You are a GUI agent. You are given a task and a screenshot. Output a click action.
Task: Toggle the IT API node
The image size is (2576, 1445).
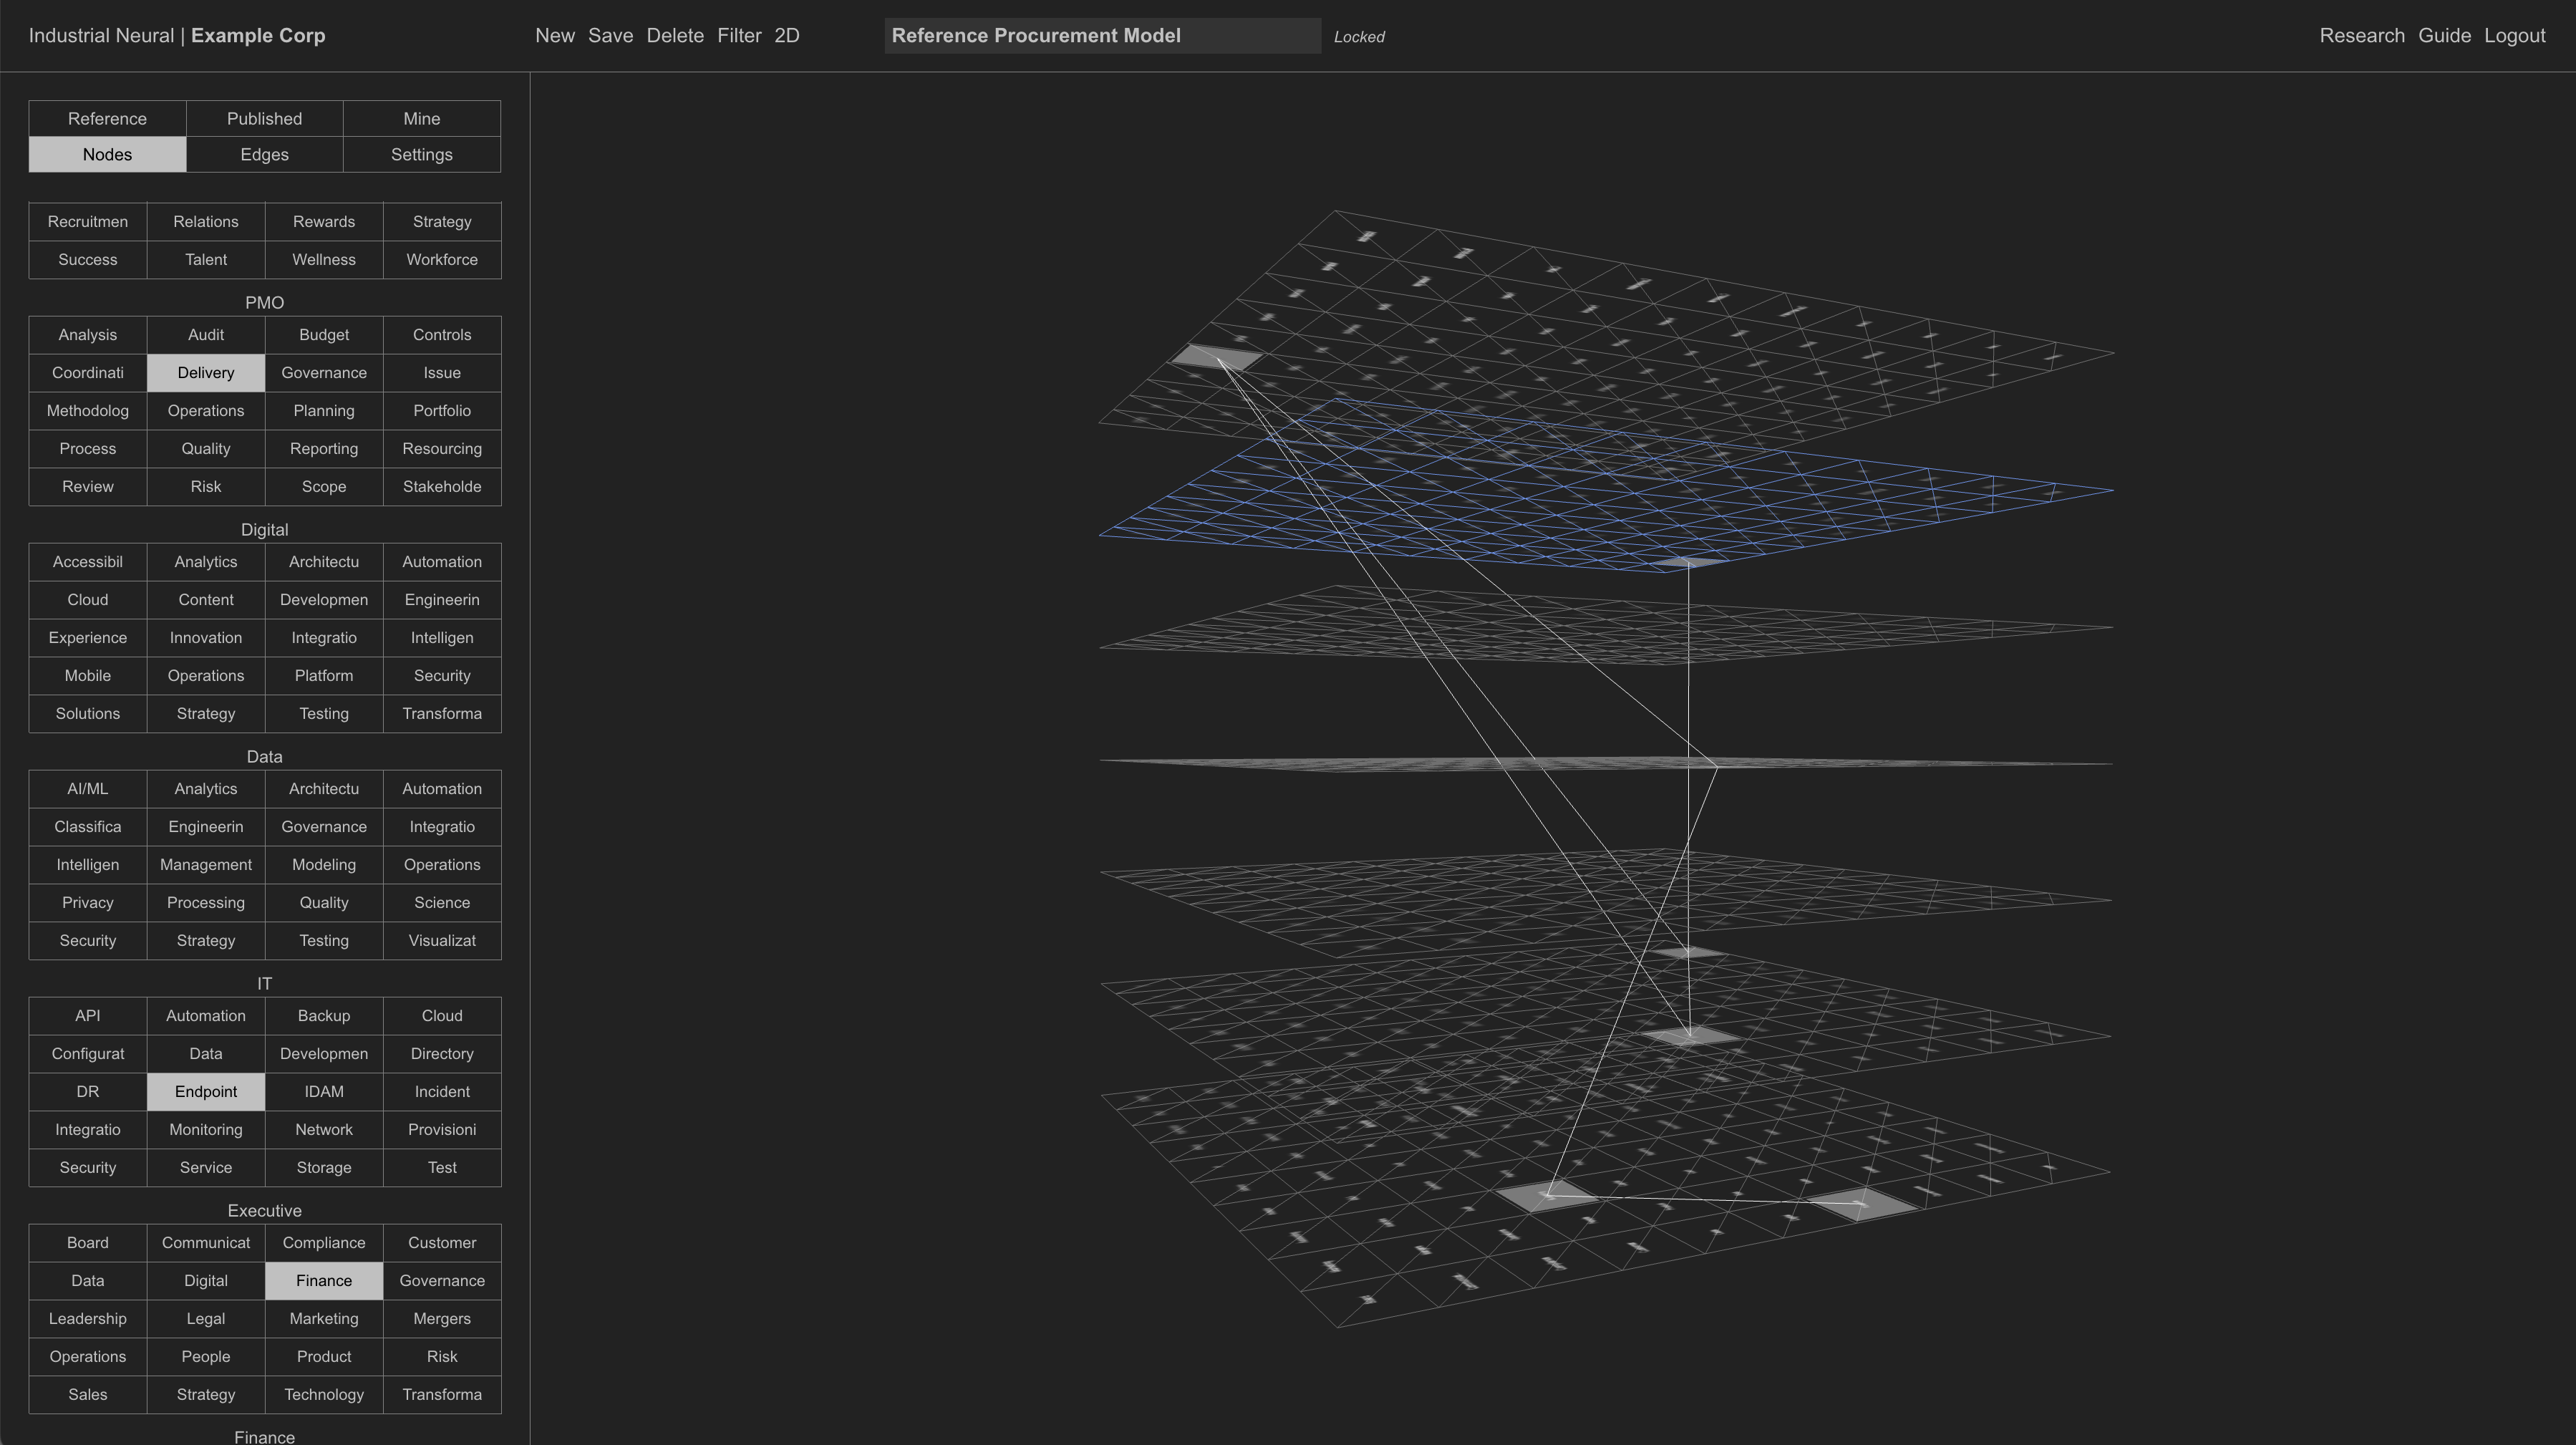[88, 1016]
